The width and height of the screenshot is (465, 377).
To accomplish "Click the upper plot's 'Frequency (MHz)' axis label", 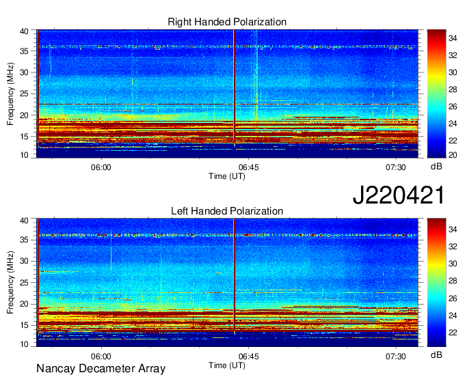I will point(10,94).
